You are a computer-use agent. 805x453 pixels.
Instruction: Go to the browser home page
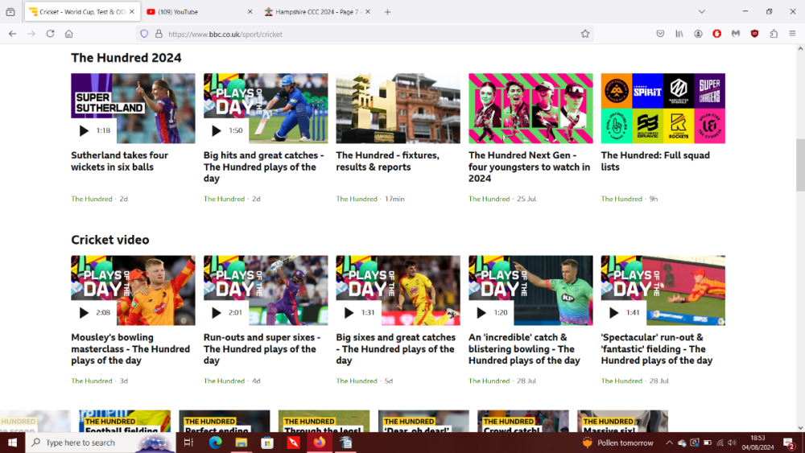[69, 34]
